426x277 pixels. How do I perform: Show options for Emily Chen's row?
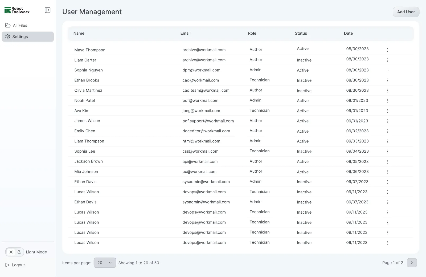tap(388, 131)
